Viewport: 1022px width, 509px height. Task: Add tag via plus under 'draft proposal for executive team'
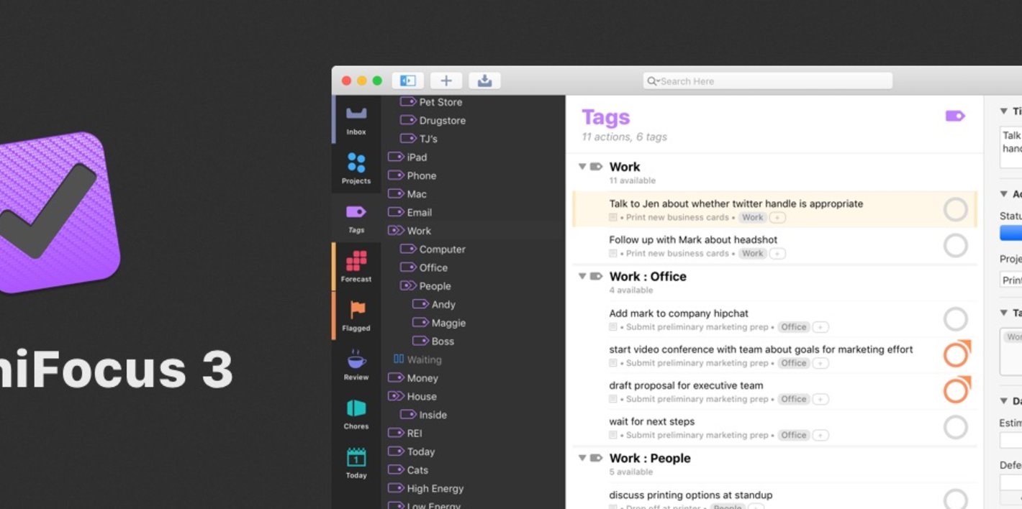[x=820, y=399]
